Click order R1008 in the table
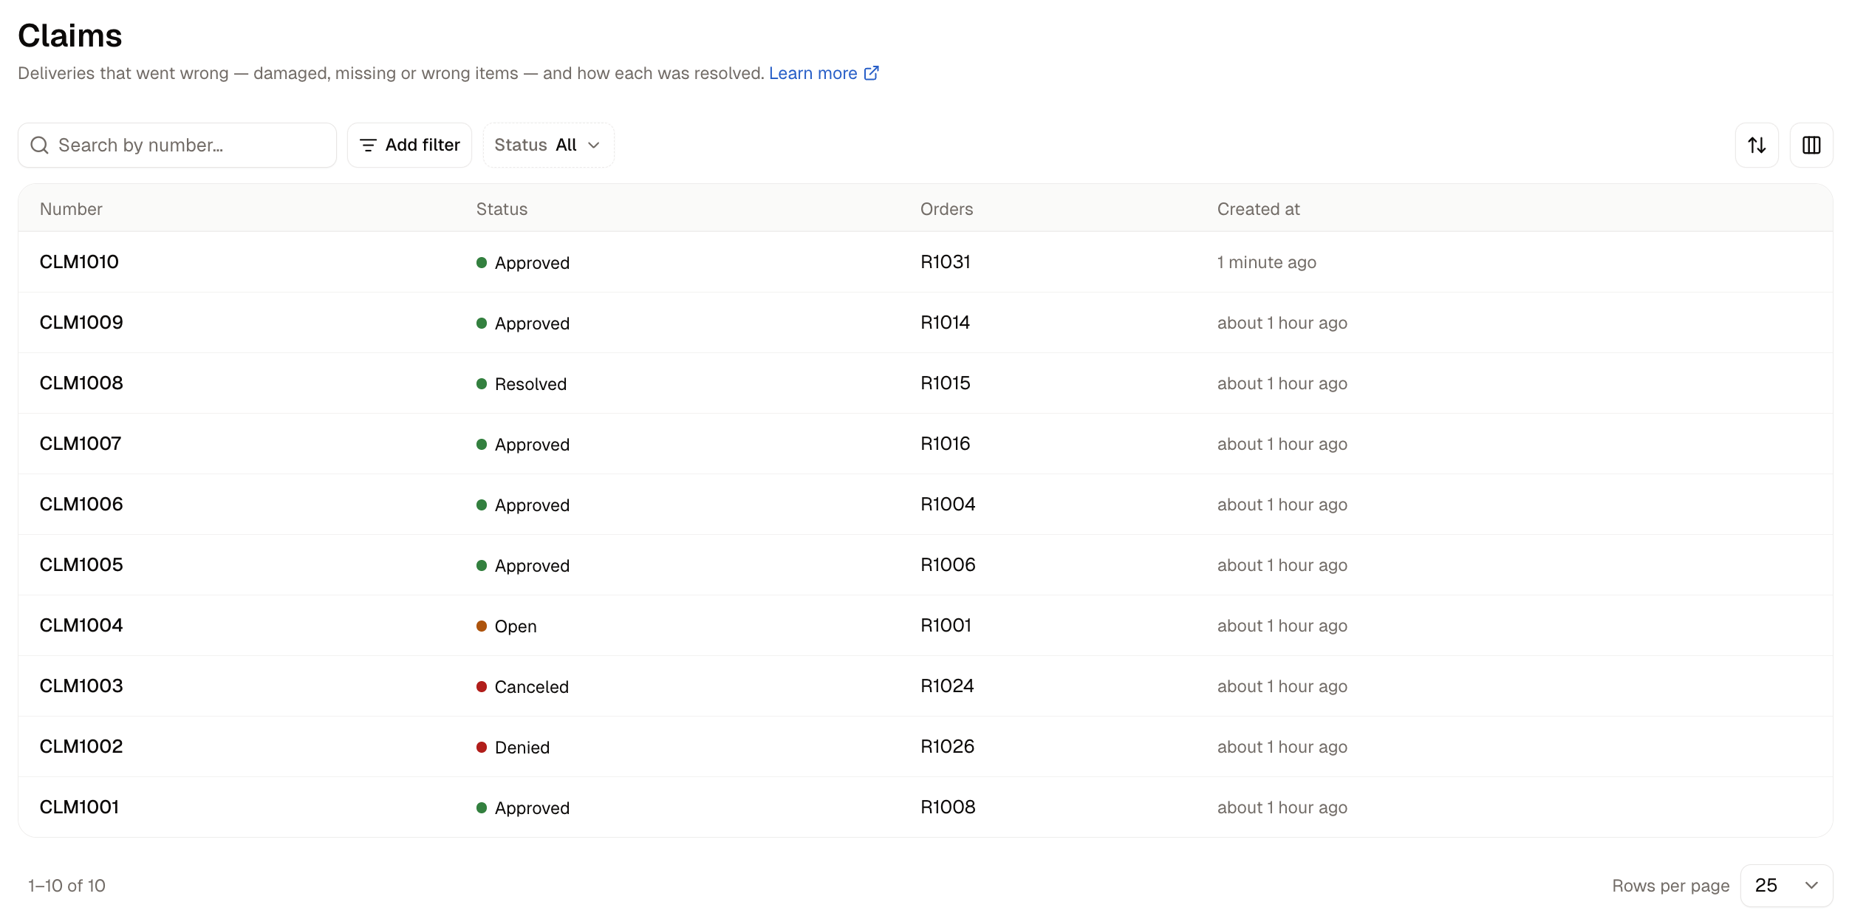This screenshot has height=916, width=1866. [948, 807]
